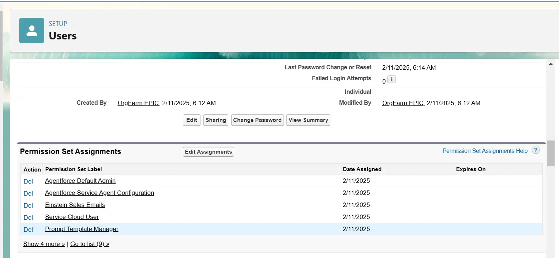Click the date assigned for Einstein Sales Emails
The height and width of the screenshot is (258, 559).
click(356, 205)
